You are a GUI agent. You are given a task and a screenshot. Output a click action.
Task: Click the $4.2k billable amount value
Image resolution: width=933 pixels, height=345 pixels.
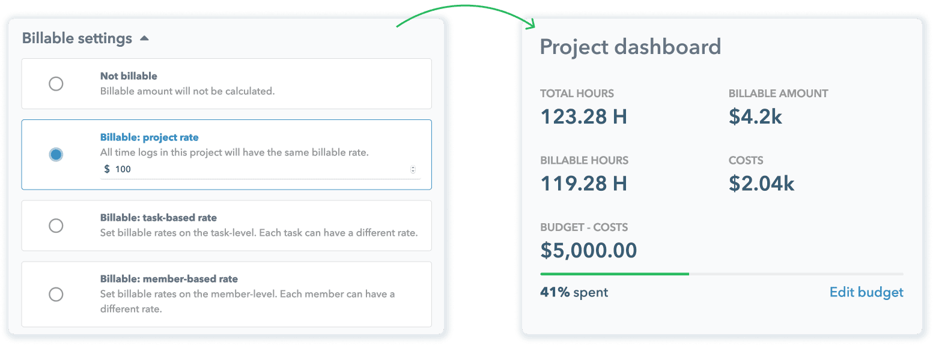(755, 116)
